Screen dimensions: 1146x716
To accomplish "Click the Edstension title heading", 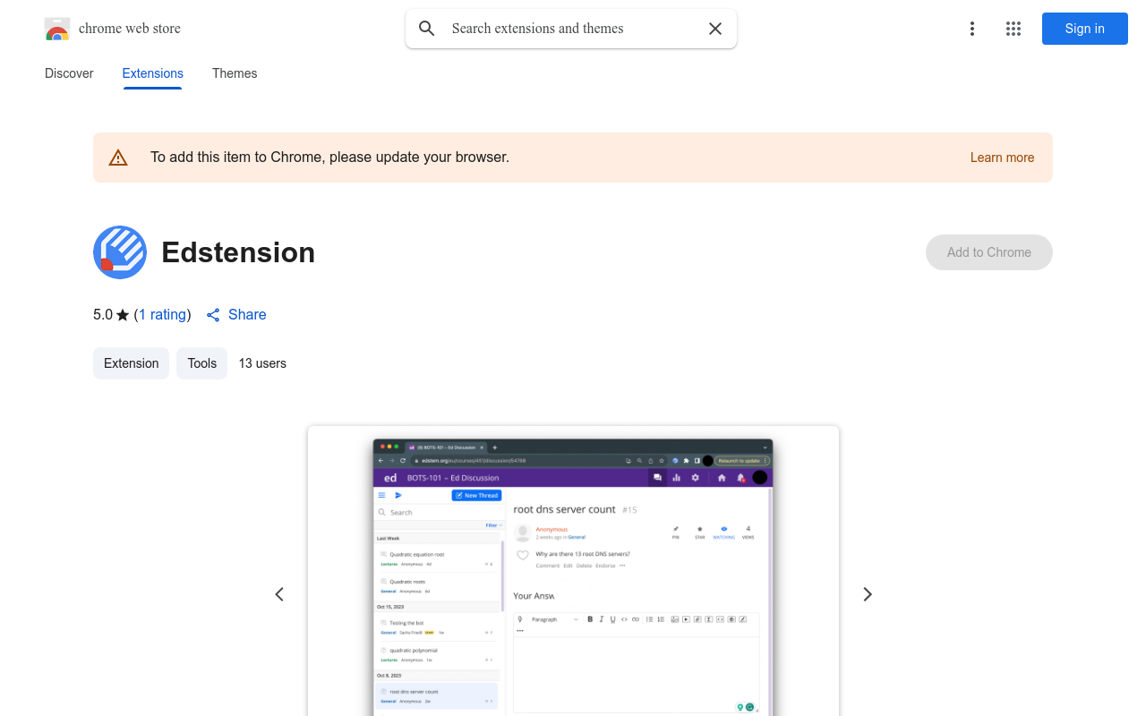I will click(238, 252).
